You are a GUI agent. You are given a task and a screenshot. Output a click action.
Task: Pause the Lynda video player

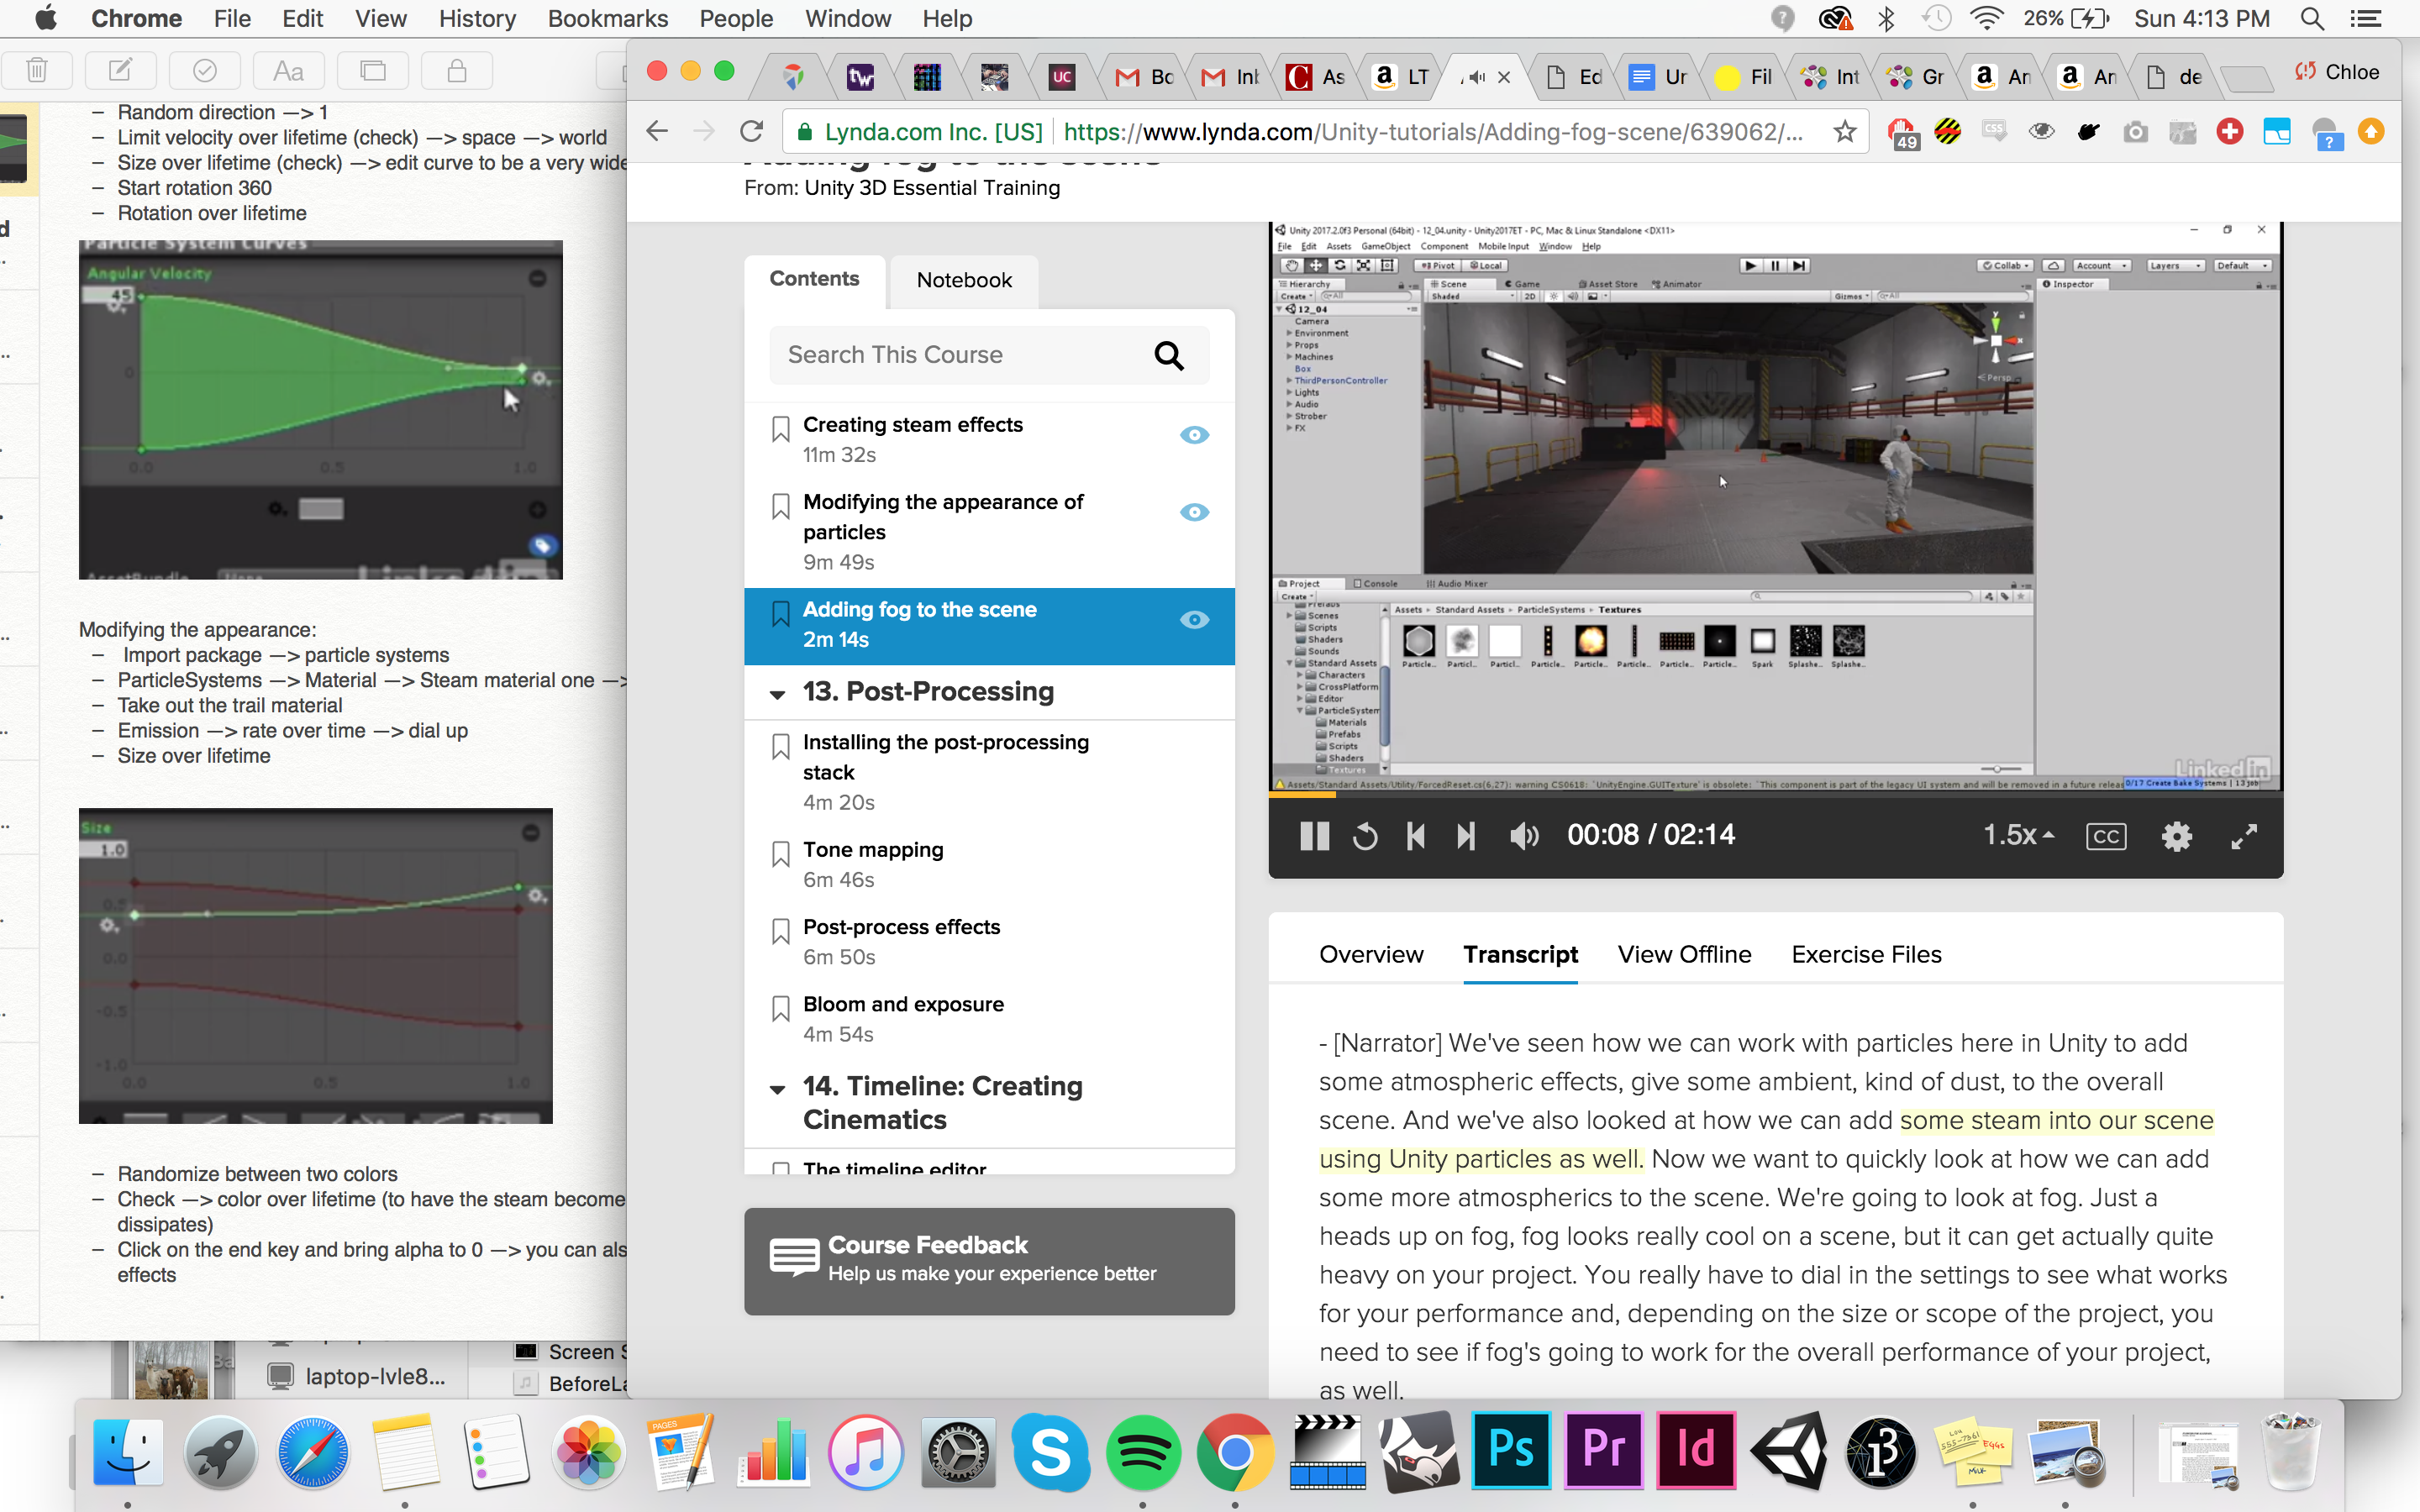click(x=1314, y=835)
